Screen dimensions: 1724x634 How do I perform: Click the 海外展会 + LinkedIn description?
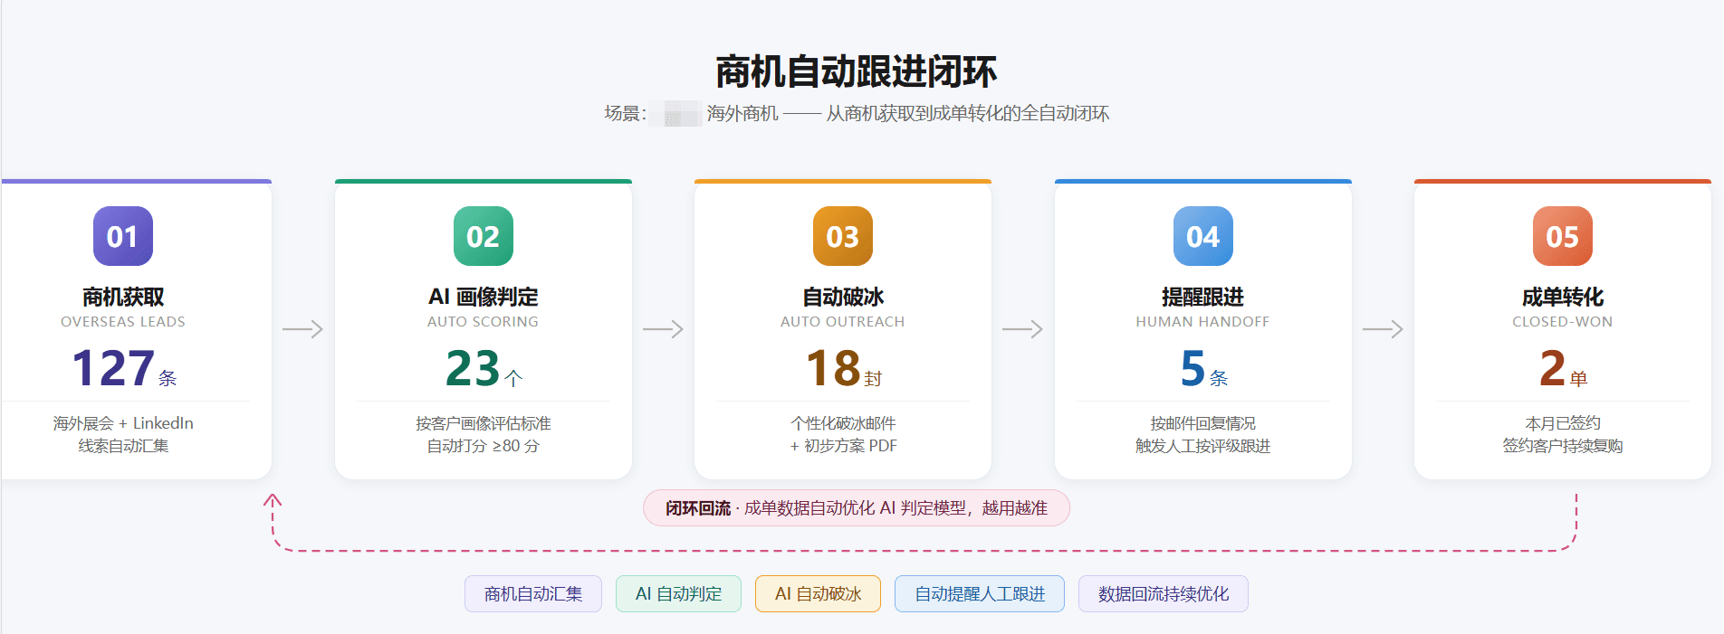[123, 423]
